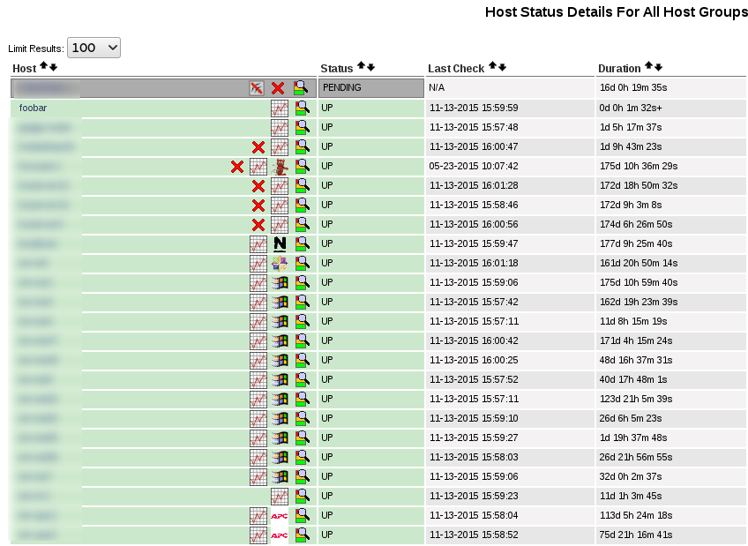Open the Limit Results dropdown

pos(93,49)
